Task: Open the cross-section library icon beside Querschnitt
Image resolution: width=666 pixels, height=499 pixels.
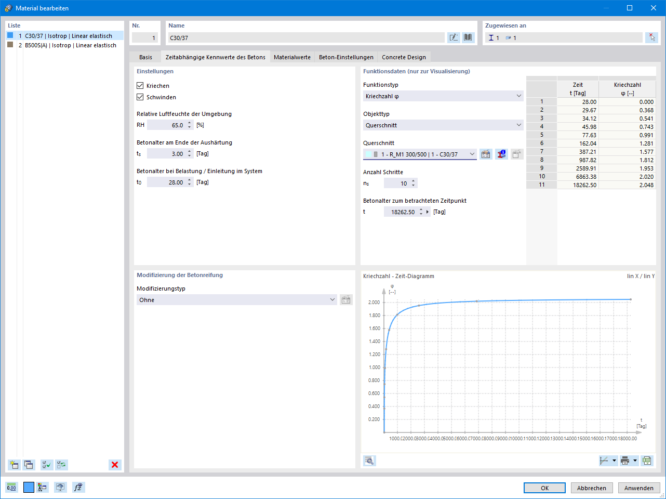Action: coord(486,154)
